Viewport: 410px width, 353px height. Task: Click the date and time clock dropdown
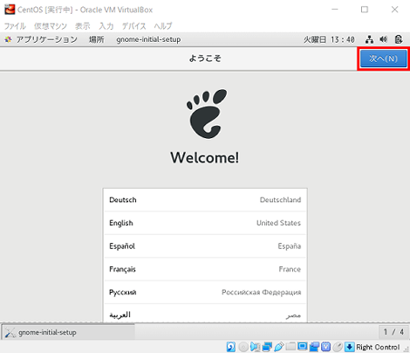329,39
